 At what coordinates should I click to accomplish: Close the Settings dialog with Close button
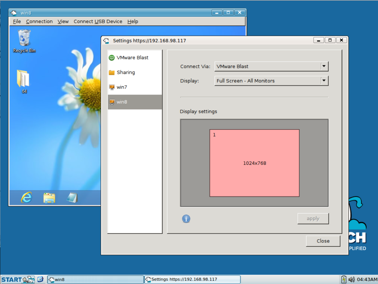(x=323, y=241)
